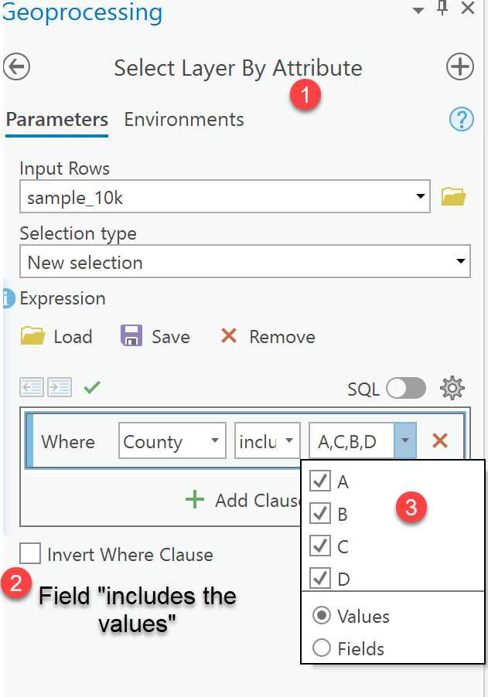Verify the SQL expression checkmark
The width and height of the screenshot is (488, 697).
(x=92, y=387)
